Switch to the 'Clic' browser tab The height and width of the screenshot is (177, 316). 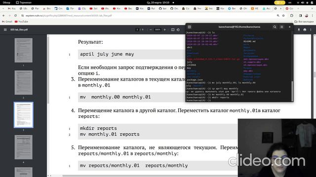click(82, 8)
